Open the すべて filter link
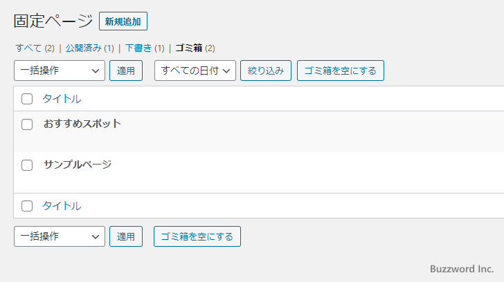The width and height of the screenshot is (504, 282). pos(28,48)
